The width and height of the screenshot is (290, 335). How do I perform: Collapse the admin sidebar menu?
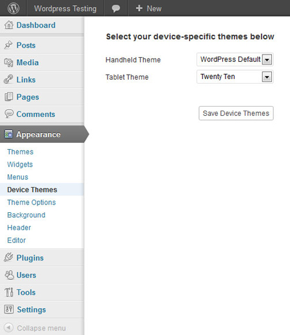(35, 328)
